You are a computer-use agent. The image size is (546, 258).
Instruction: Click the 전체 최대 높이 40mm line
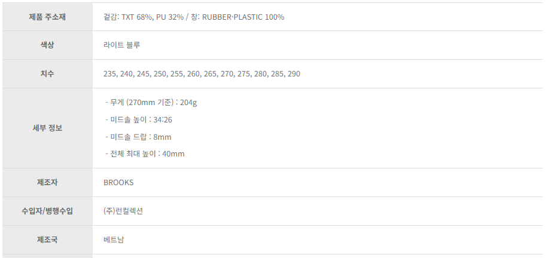pyautogui.click(x=145, y=154)
